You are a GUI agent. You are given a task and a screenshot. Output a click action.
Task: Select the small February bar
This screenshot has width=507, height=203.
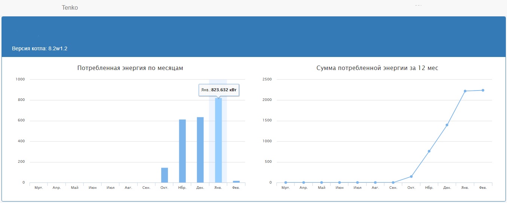point(236,181)
